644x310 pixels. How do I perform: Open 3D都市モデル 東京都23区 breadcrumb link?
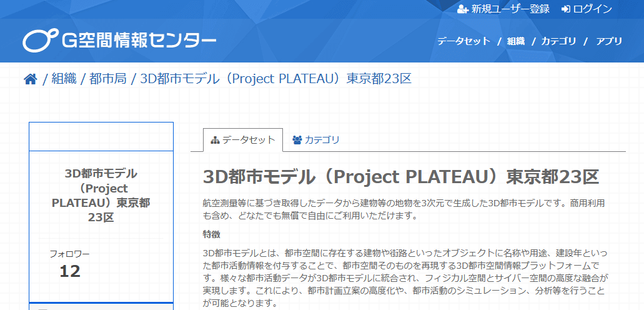point(276,79)
